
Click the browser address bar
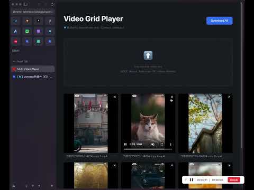click(33, 12)
